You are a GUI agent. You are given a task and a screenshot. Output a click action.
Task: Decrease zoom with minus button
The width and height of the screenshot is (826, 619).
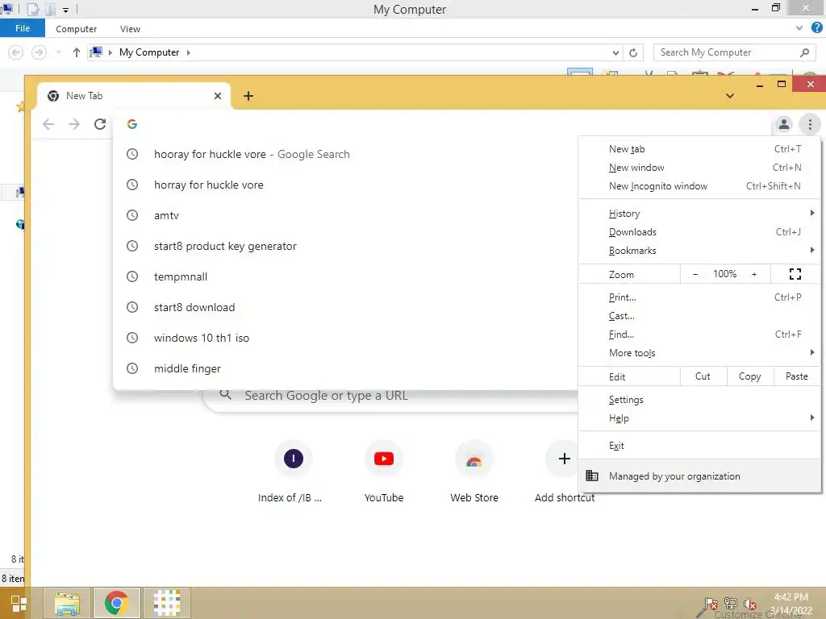[695, 274]
